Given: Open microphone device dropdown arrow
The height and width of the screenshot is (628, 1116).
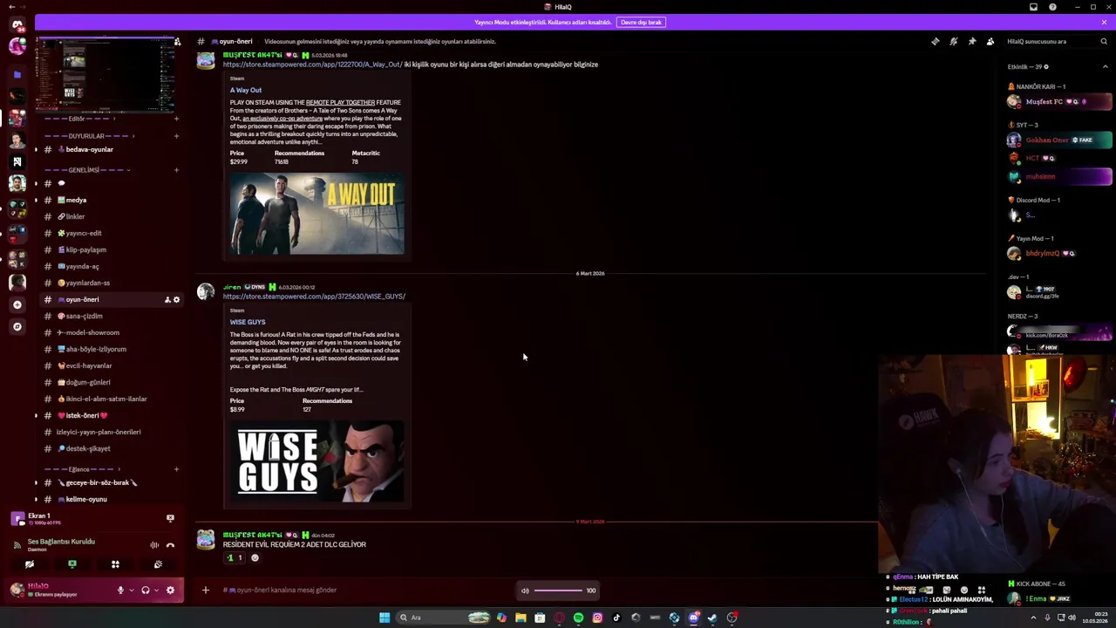Looking at the screenshot, I should pyautogui.click(x=132, y=590).
